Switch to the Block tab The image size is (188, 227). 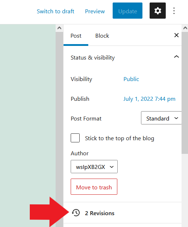pyautogui.click(x=102, y=36)
